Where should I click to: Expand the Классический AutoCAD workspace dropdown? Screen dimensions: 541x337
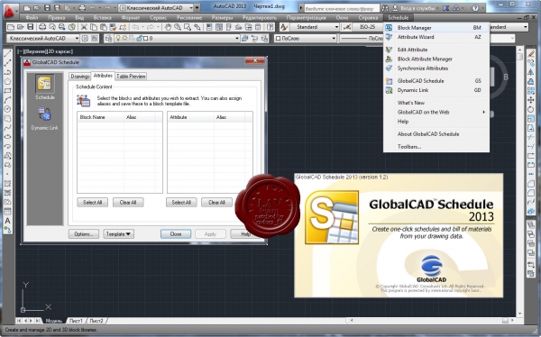[43, 38]
